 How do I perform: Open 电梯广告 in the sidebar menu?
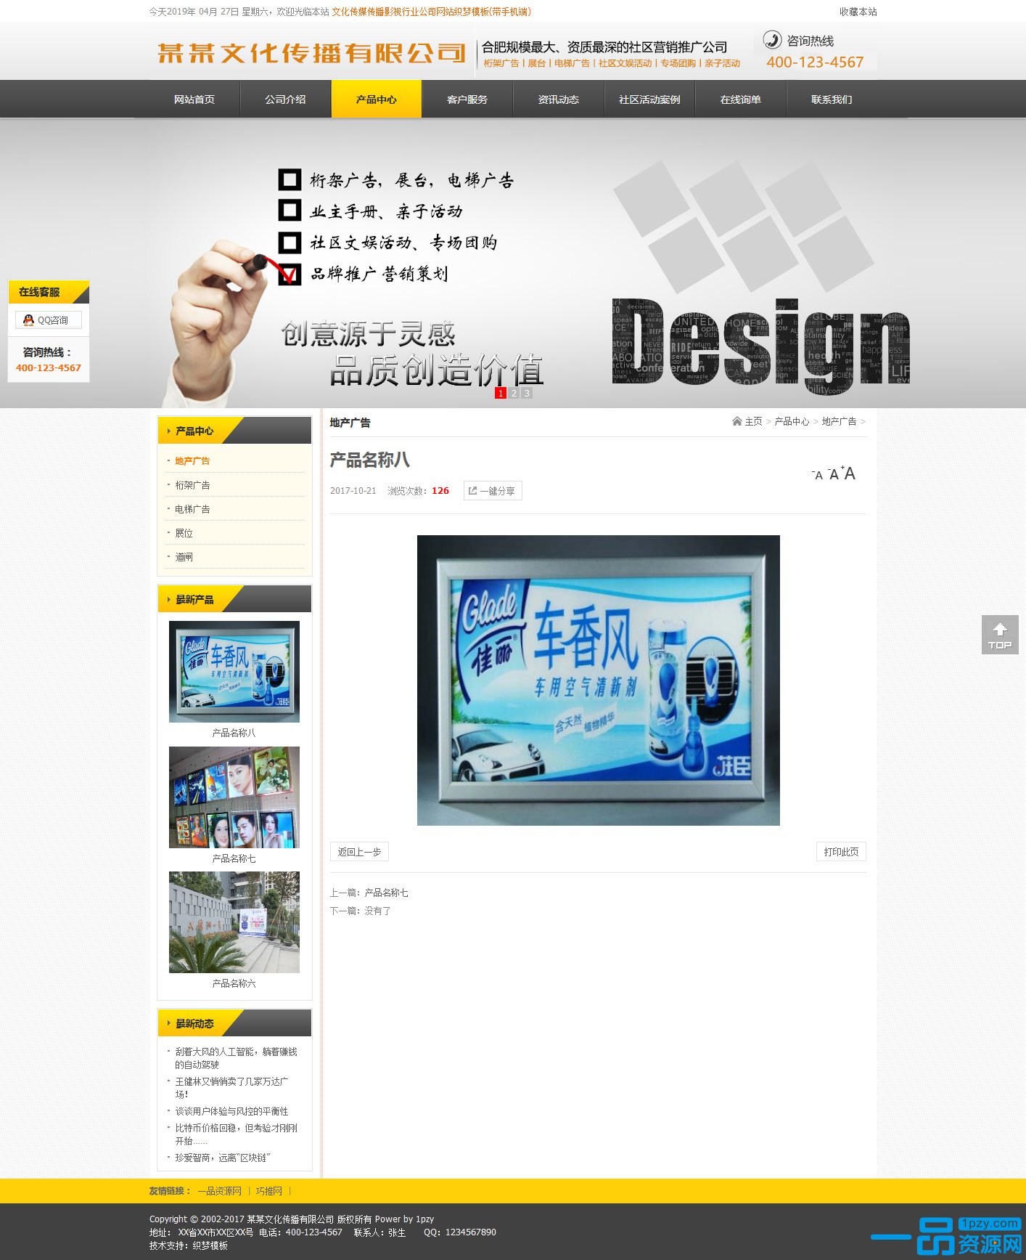[x=192, y=509]
